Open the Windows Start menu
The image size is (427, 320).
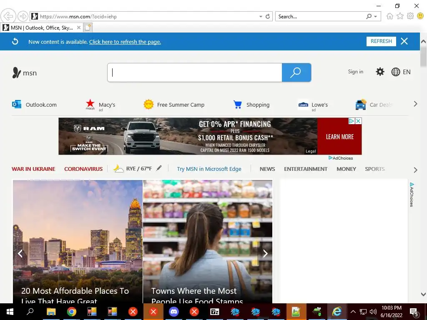10,312
